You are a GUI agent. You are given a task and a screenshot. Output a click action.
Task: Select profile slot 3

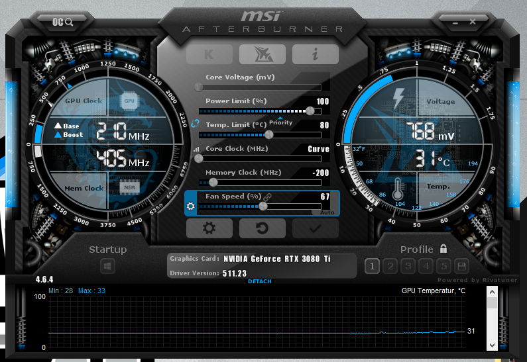[408, 267]
